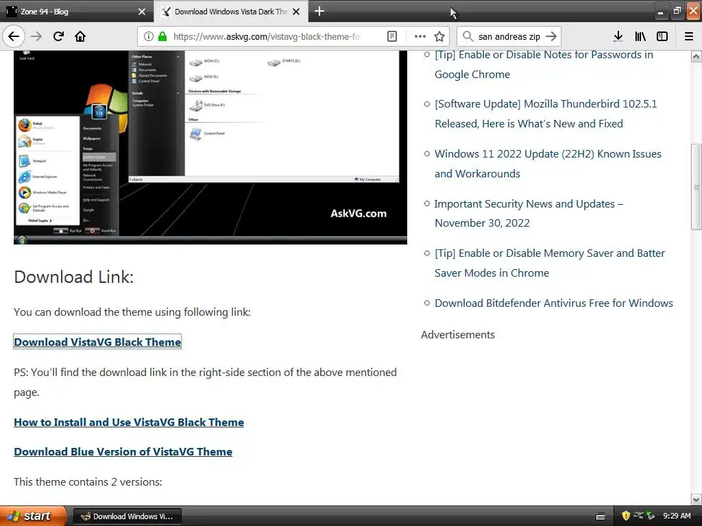The width and height of the screenshot is (702, 526).
Task: Close the Download Windows Vista Dark tab
Action: [296, 12]
